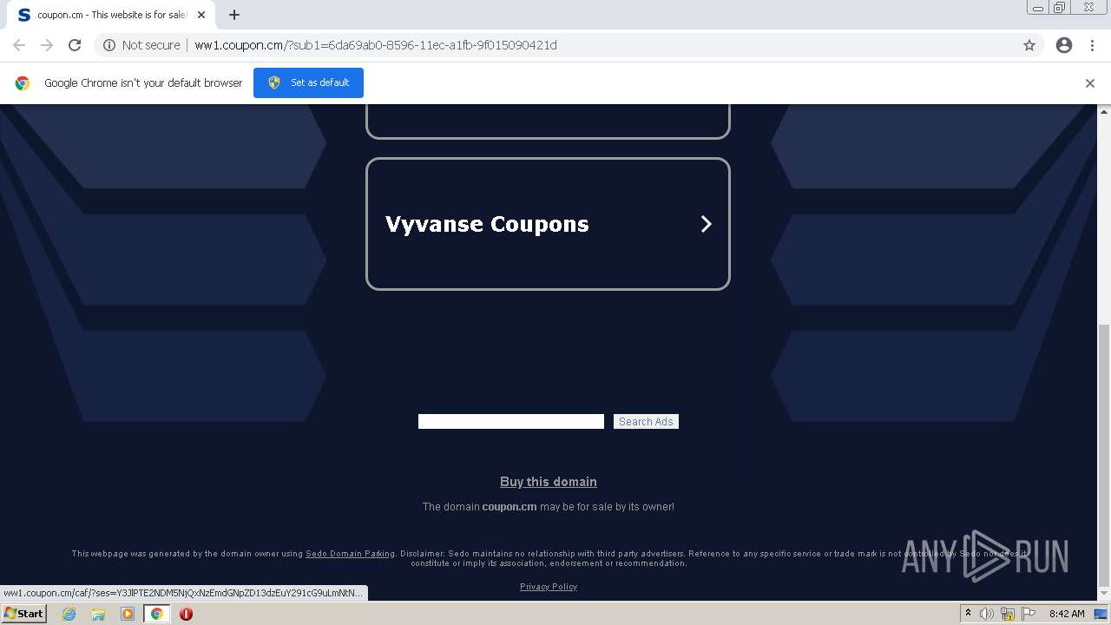Open a new tab with plus button
The image size is (1111, 625).
coord(234,15)
